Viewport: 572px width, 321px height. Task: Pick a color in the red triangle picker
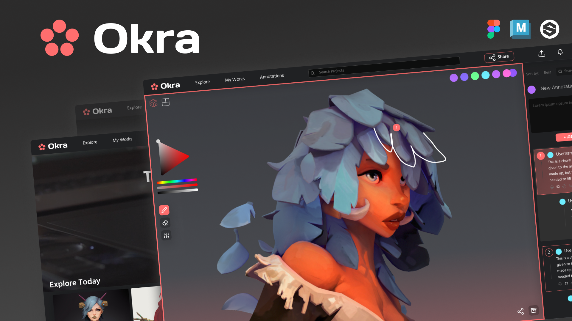tap(172, 158)
